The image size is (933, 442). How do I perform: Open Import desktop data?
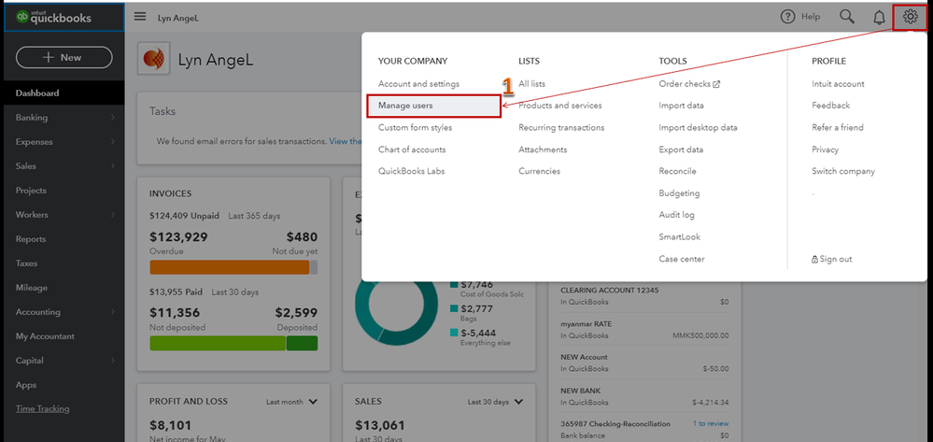[699, 127]
